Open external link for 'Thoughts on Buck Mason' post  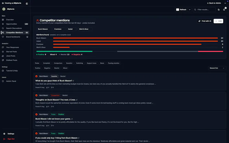[77, 100]
